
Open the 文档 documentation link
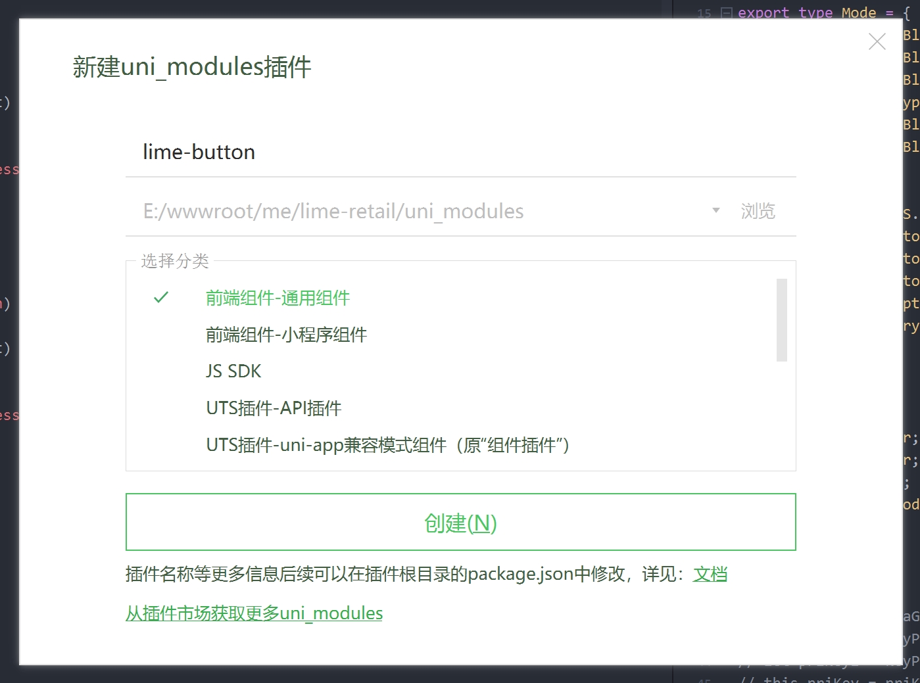click(x=710, y=574)
